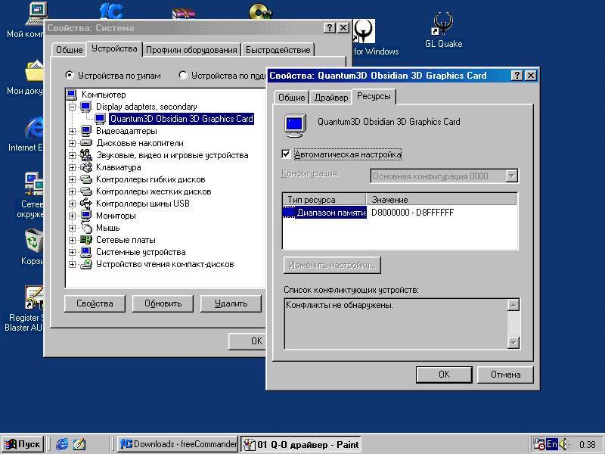Image resolution: width=605 pixels, height=454 pixels.
Task: Click the Удалить button
Action: (231, 303)
